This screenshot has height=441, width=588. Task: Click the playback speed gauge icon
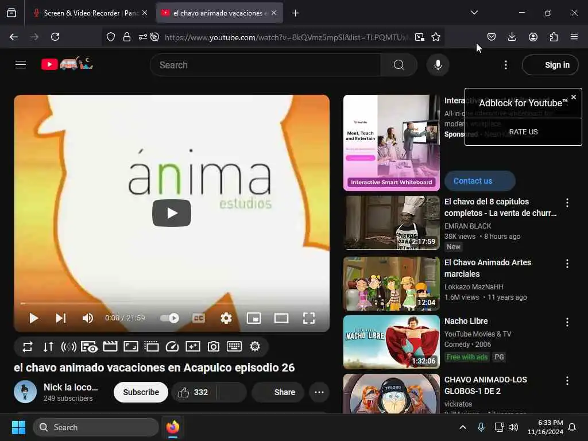[x=172, y=346]
